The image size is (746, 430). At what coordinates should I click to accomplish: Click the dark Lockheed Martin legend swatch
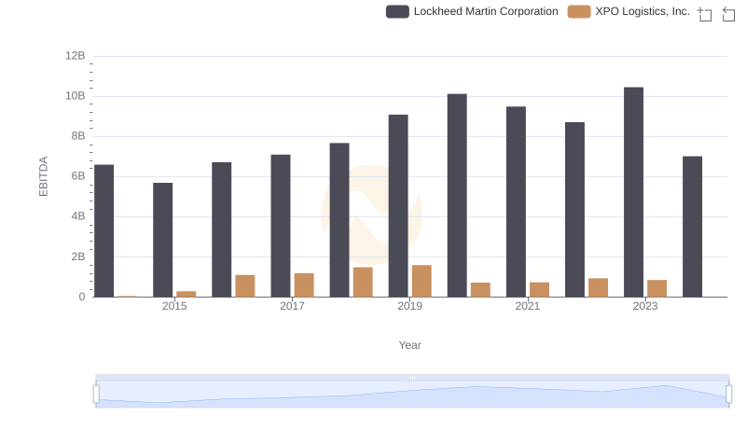click(397, 11)
